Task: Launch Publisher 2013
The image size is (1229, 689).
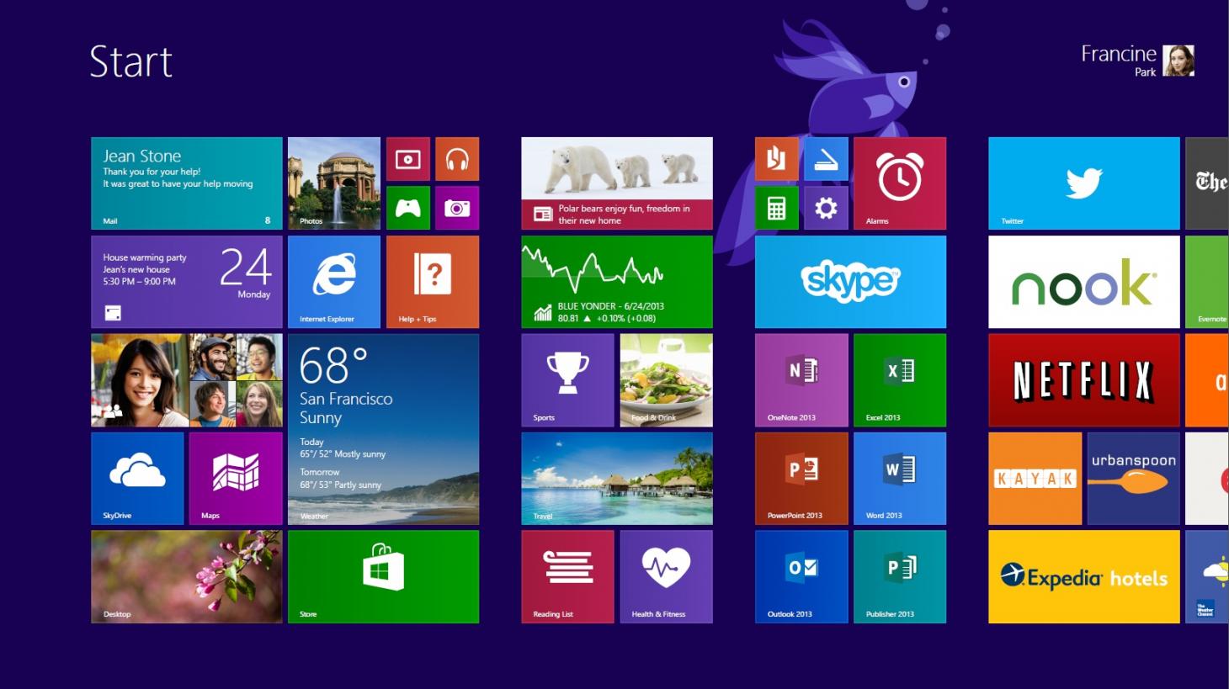Action: (899, 576)
